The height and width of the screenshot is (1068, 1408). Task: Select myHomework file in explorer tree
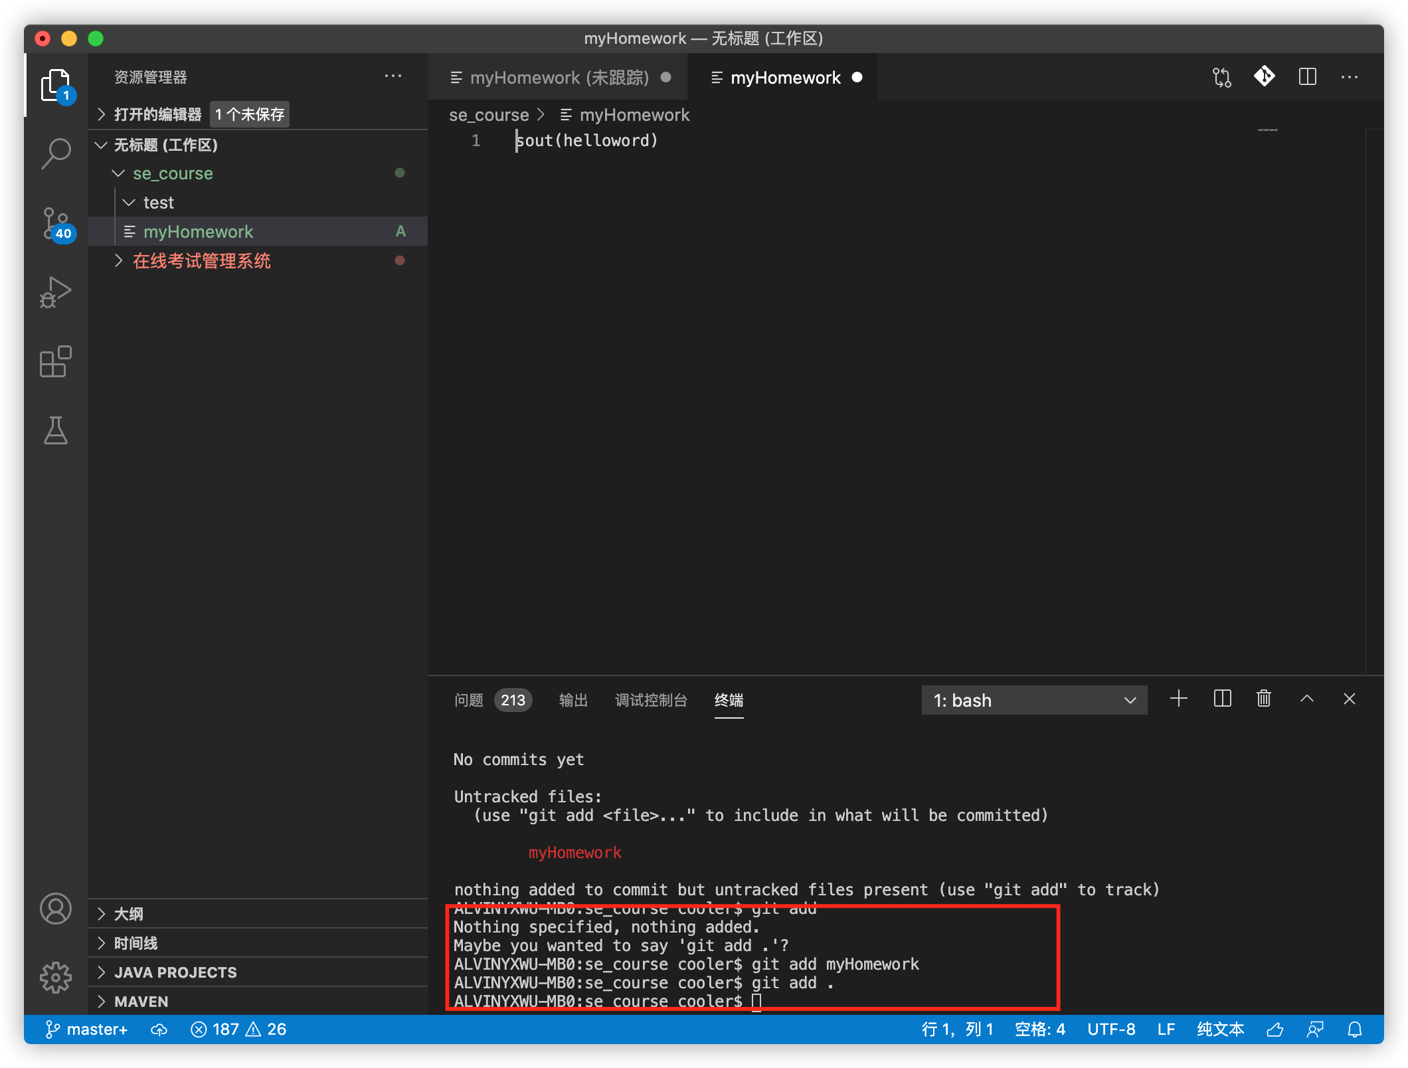(198, 232)
